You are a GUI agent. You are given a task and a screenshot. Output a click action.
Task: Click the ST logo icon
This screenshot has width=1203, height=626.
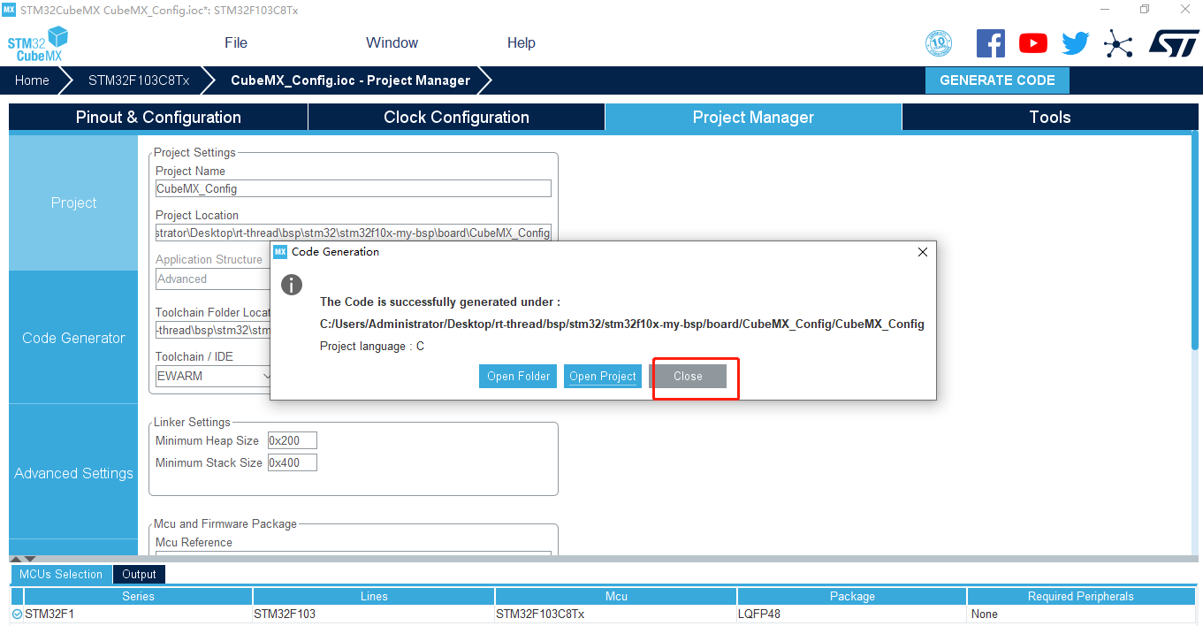pyautogui.click(x=1174, y=43)
